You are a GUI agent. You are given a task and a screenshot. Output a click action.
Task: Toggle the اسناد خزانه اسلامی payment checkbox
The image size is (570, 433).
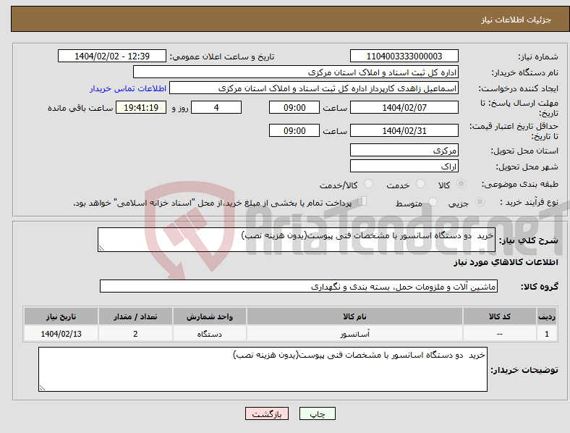(362, 201)
